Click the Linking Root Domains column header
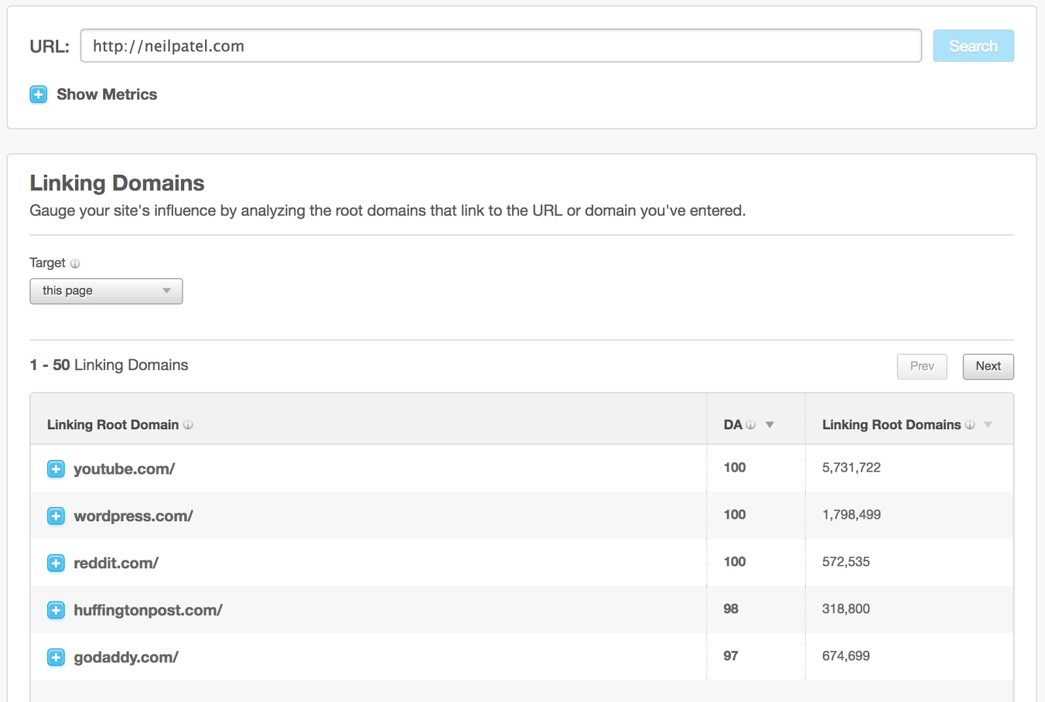Image resolution: width=1045 pixels, height=702 pixels. click(892, 425)
